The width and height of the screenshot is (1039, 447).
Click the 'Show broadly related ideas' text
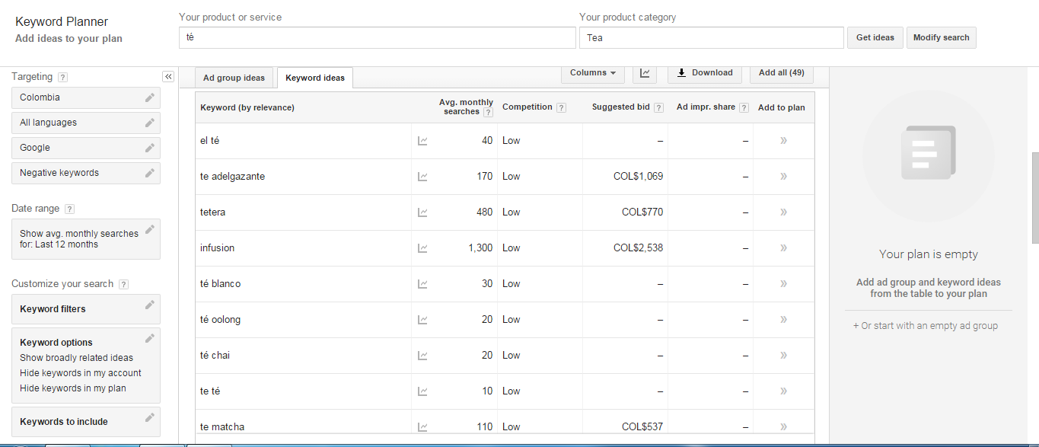click(76, 358)
